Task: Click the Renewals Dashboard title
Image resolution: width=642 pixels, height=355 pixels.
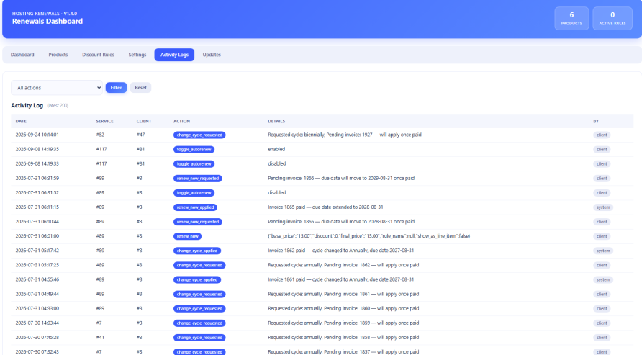Action: click(x=48, y=22)
